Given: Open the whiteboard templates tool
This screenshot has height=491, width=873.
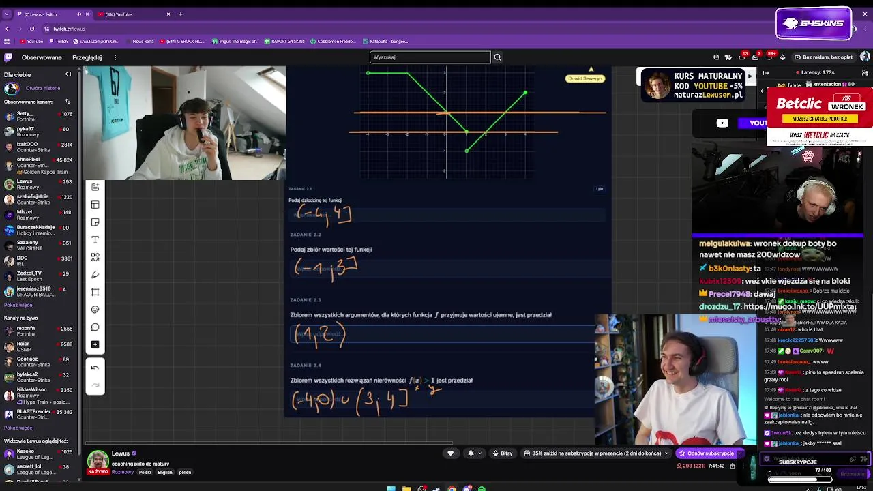Looking at the screenshot, I should pos(95,205).
